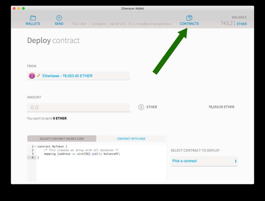Click the CONTRACTS label
265x201 pixels.
click(189, 24)
